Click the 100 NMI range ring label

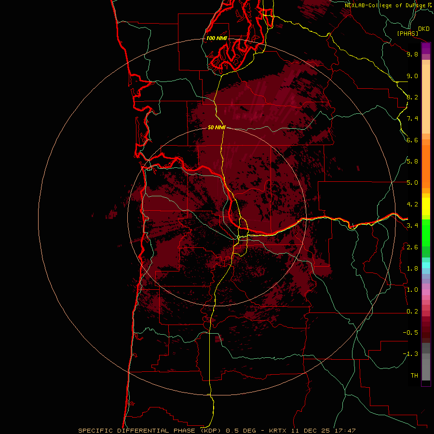pos(217,38)
